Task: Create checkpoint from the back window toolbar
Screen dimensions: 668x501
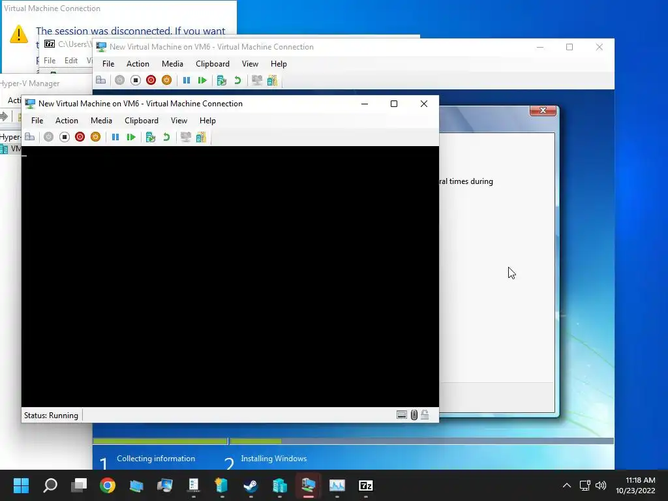Action: pos(222,80)
